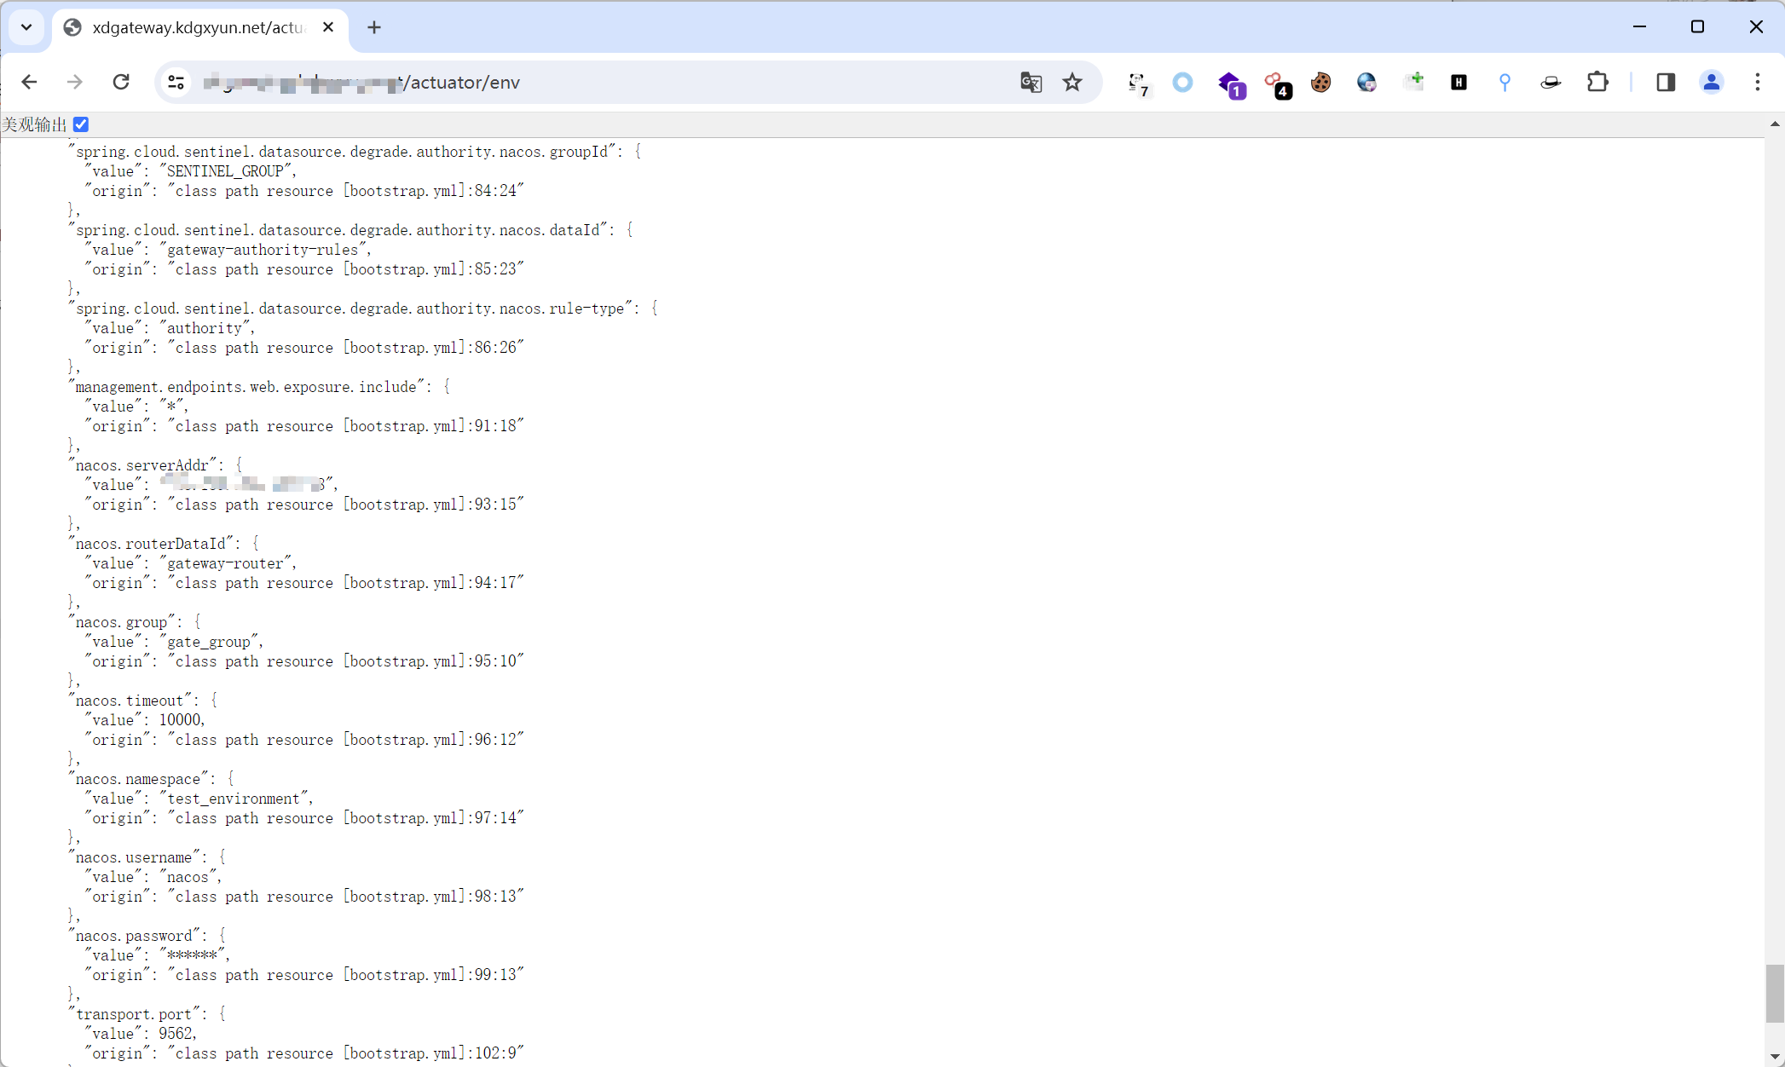Click the value "gate_group"
The height and width of the screenshot is (1067, 1785).
coord(209,642)
